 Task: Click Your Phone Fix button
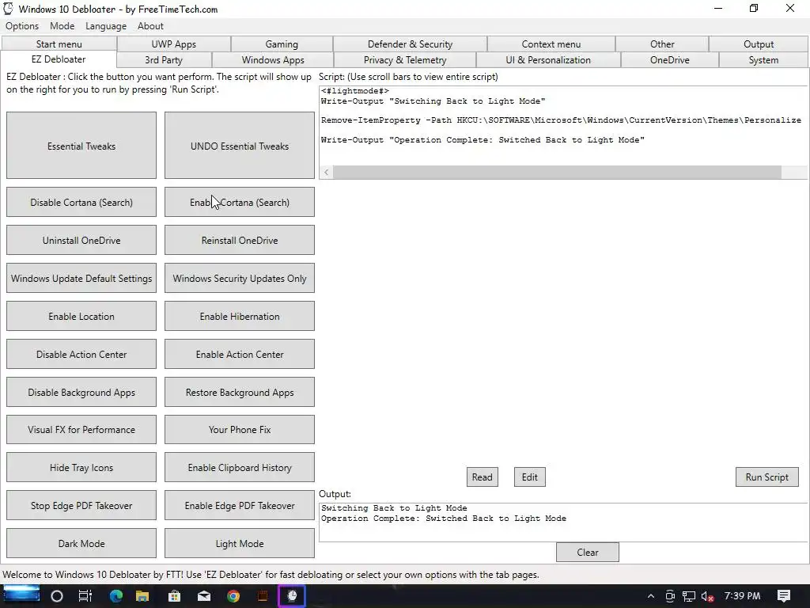click(240, 430)
